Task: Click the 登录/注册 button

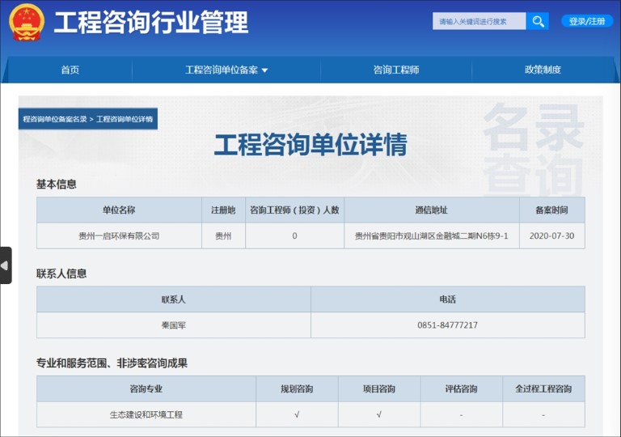Action: click(x=587, y=21)
